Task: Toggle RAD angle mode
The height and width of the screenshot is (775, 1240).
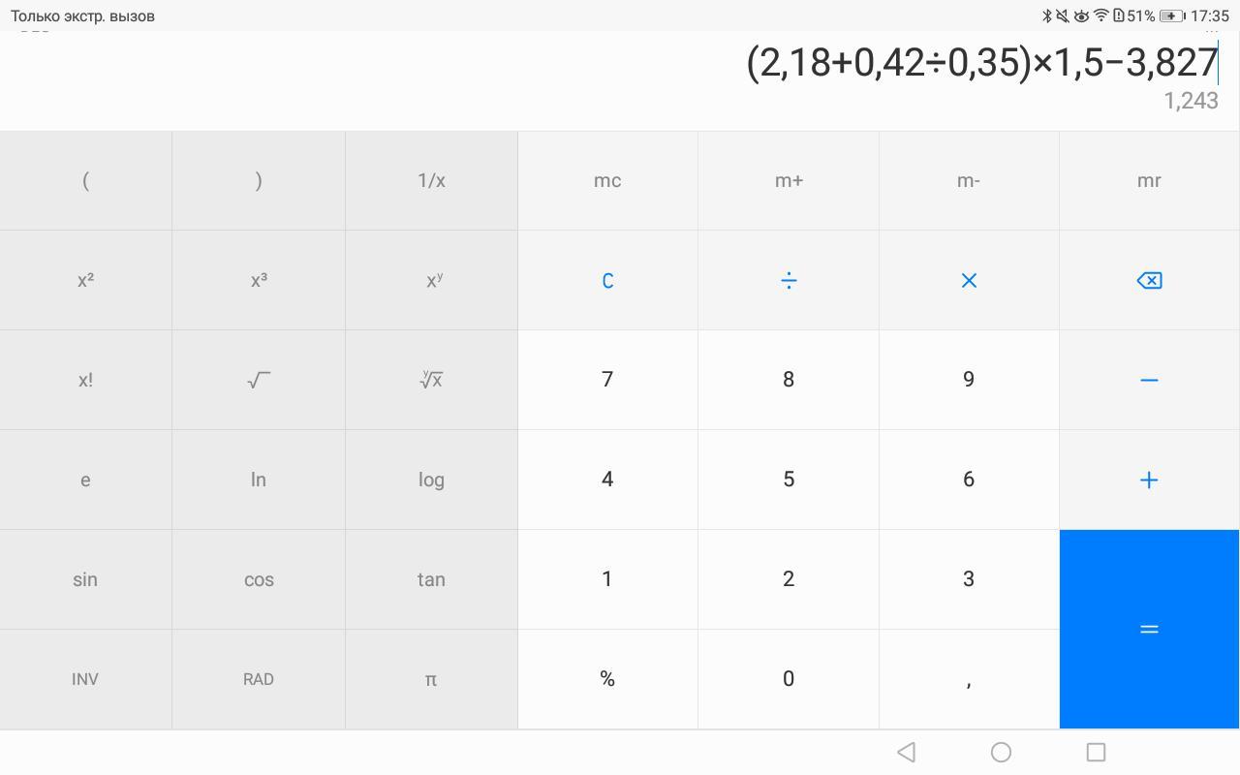Action: click(259, 679)
